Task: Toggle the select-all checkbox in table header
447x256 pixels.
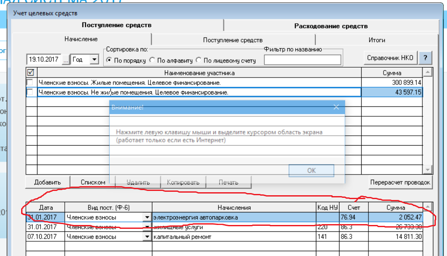Action: point(30,73)
